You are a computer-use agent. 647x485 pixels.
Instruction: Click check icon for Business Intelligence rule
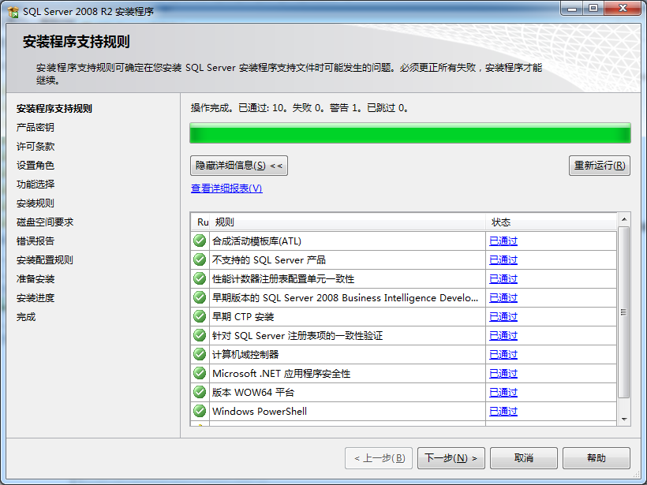[x=200, y=297]
